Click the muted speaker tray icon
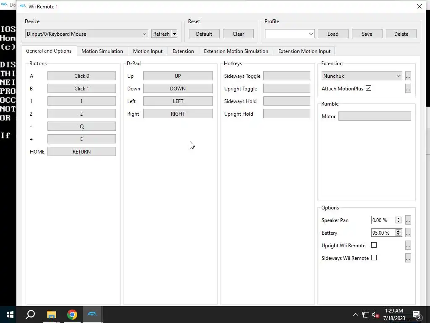The width and height of the screenshot is (430, 323). (375, 315)
